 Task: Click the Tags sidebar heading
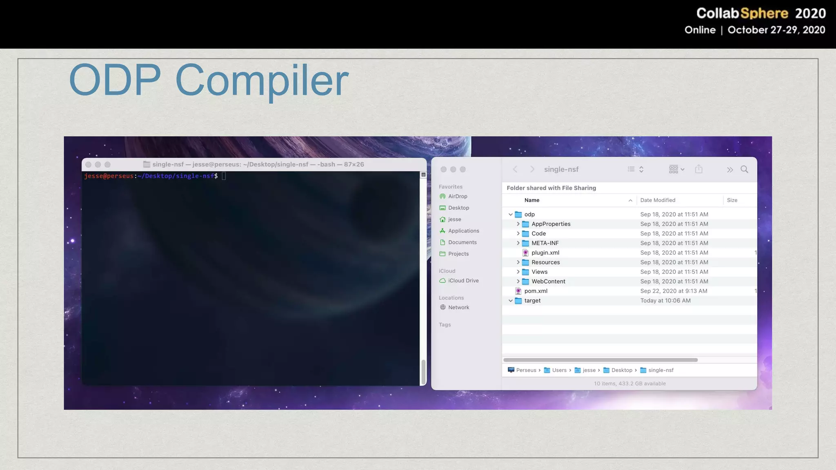click(445, 325)
